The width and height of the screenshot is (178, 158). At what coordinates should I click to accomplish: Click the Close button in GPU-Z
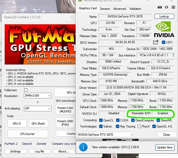166,135
